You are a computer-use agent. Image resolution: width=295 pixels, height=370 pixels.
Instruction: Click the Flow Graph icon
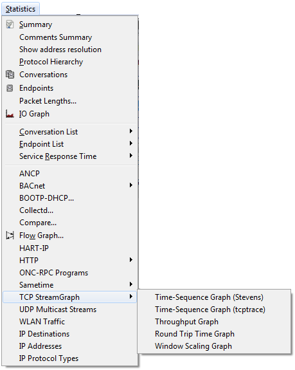[10, 236]
